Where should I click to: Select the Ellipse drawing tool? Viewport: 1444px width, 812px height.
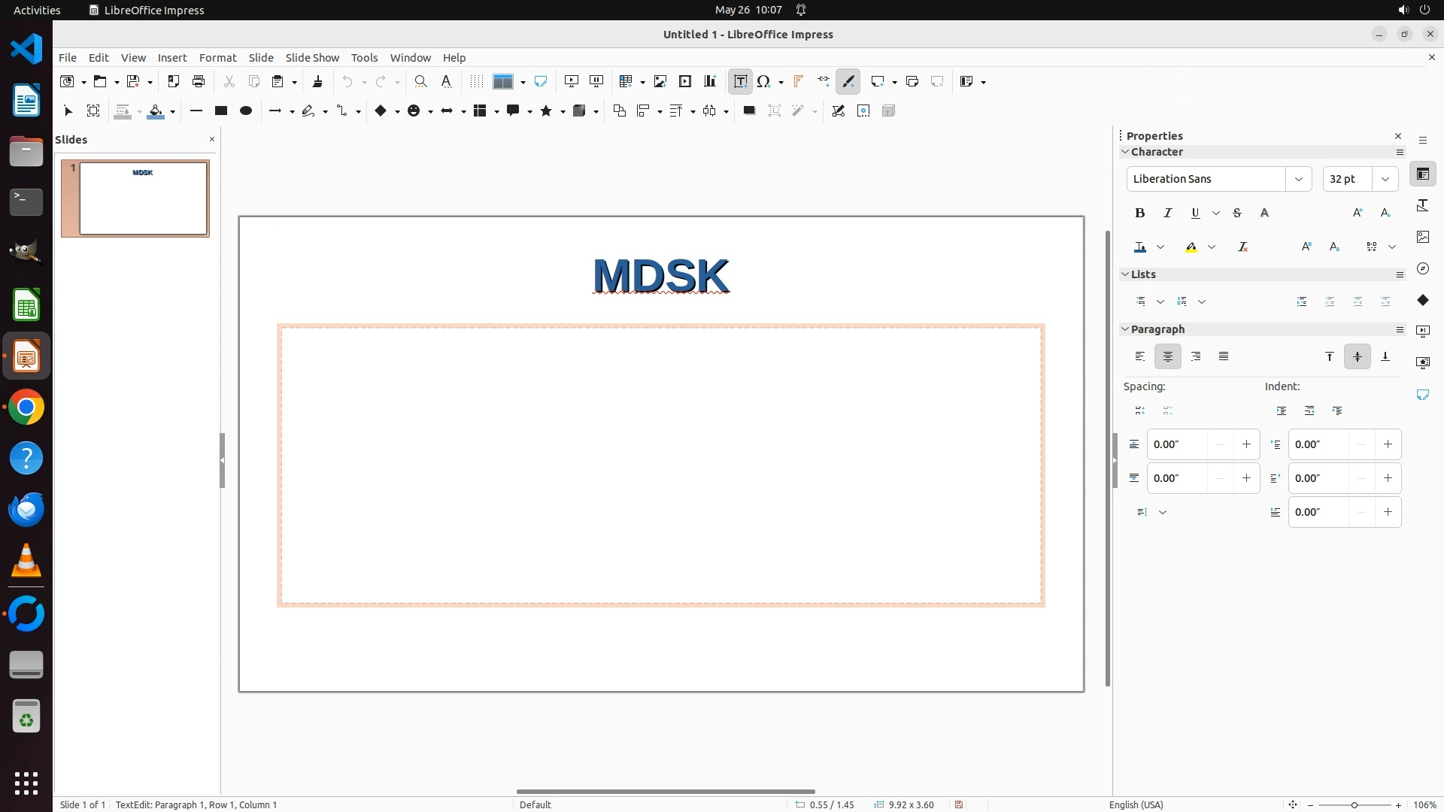245,111
